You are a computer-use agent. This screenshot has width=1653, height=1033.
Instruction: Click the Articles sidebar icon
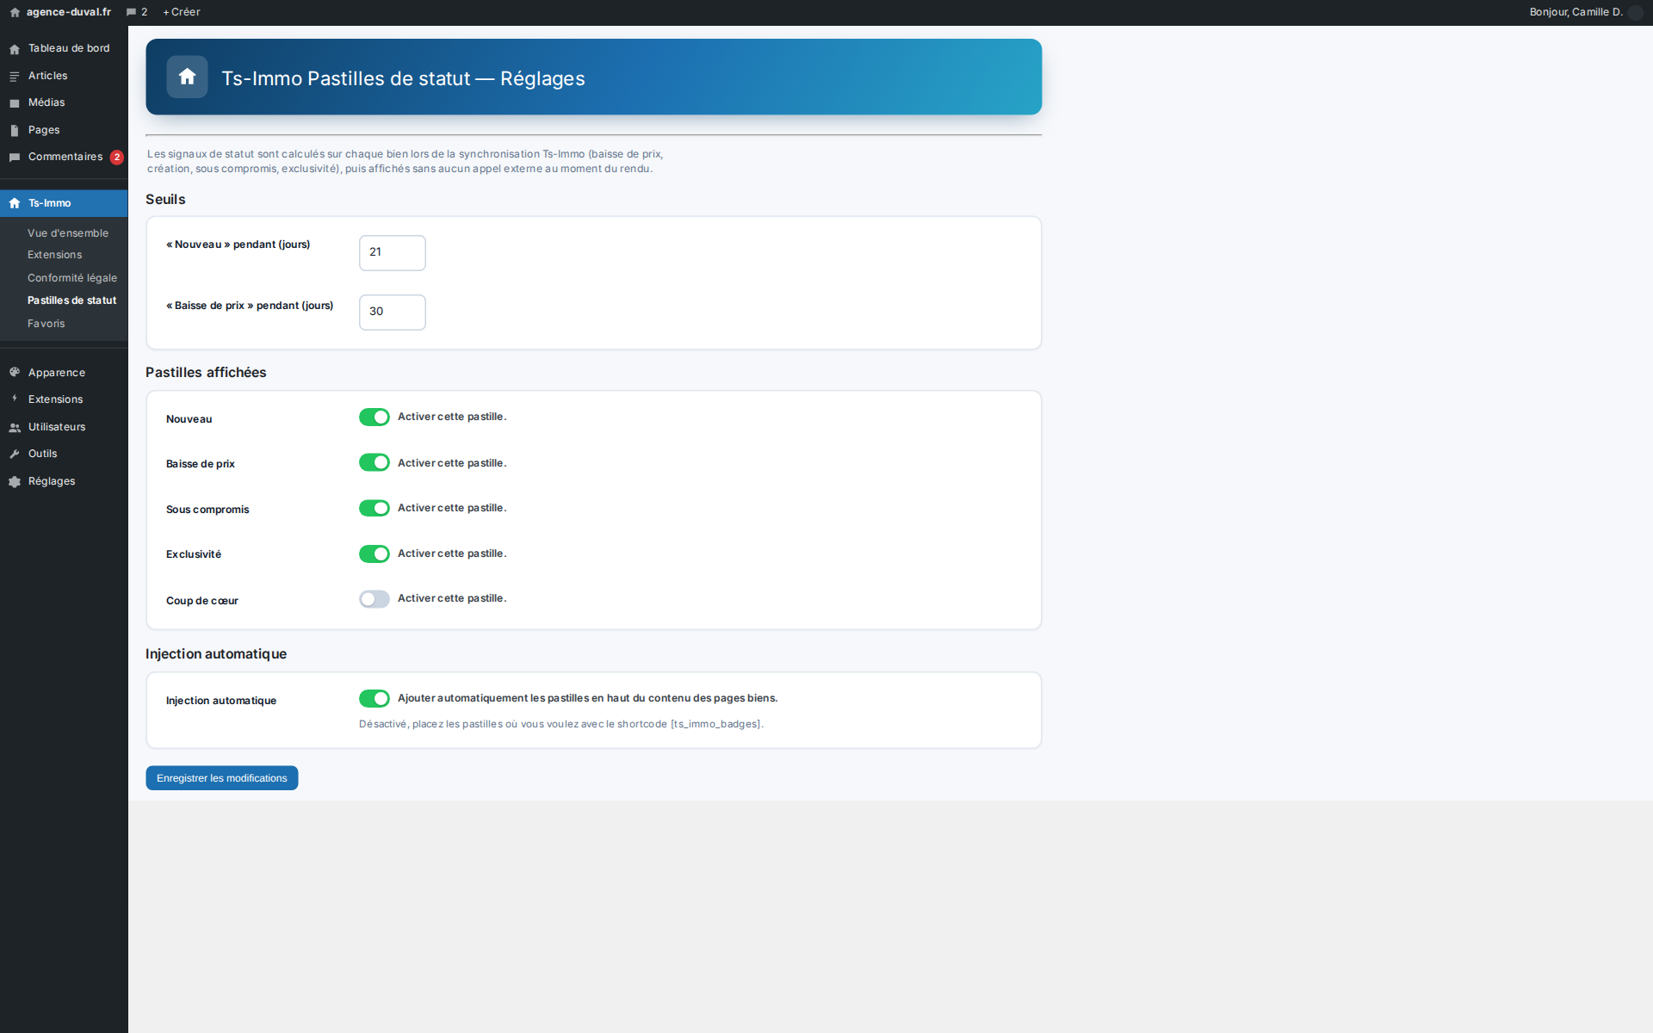tap(15, 77)
